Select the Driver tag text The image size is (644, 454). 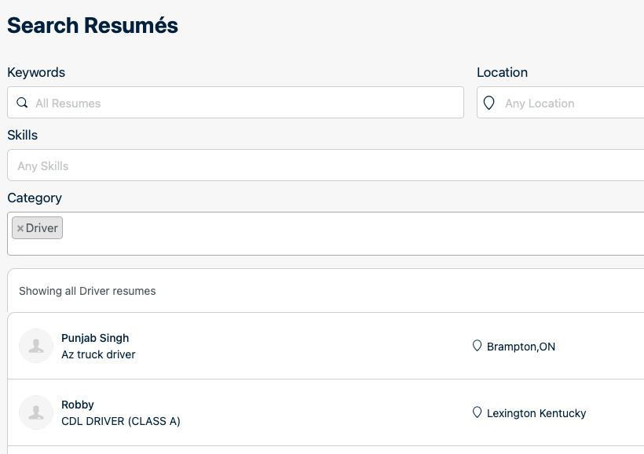pyautogui.click(x=42, y=228)
